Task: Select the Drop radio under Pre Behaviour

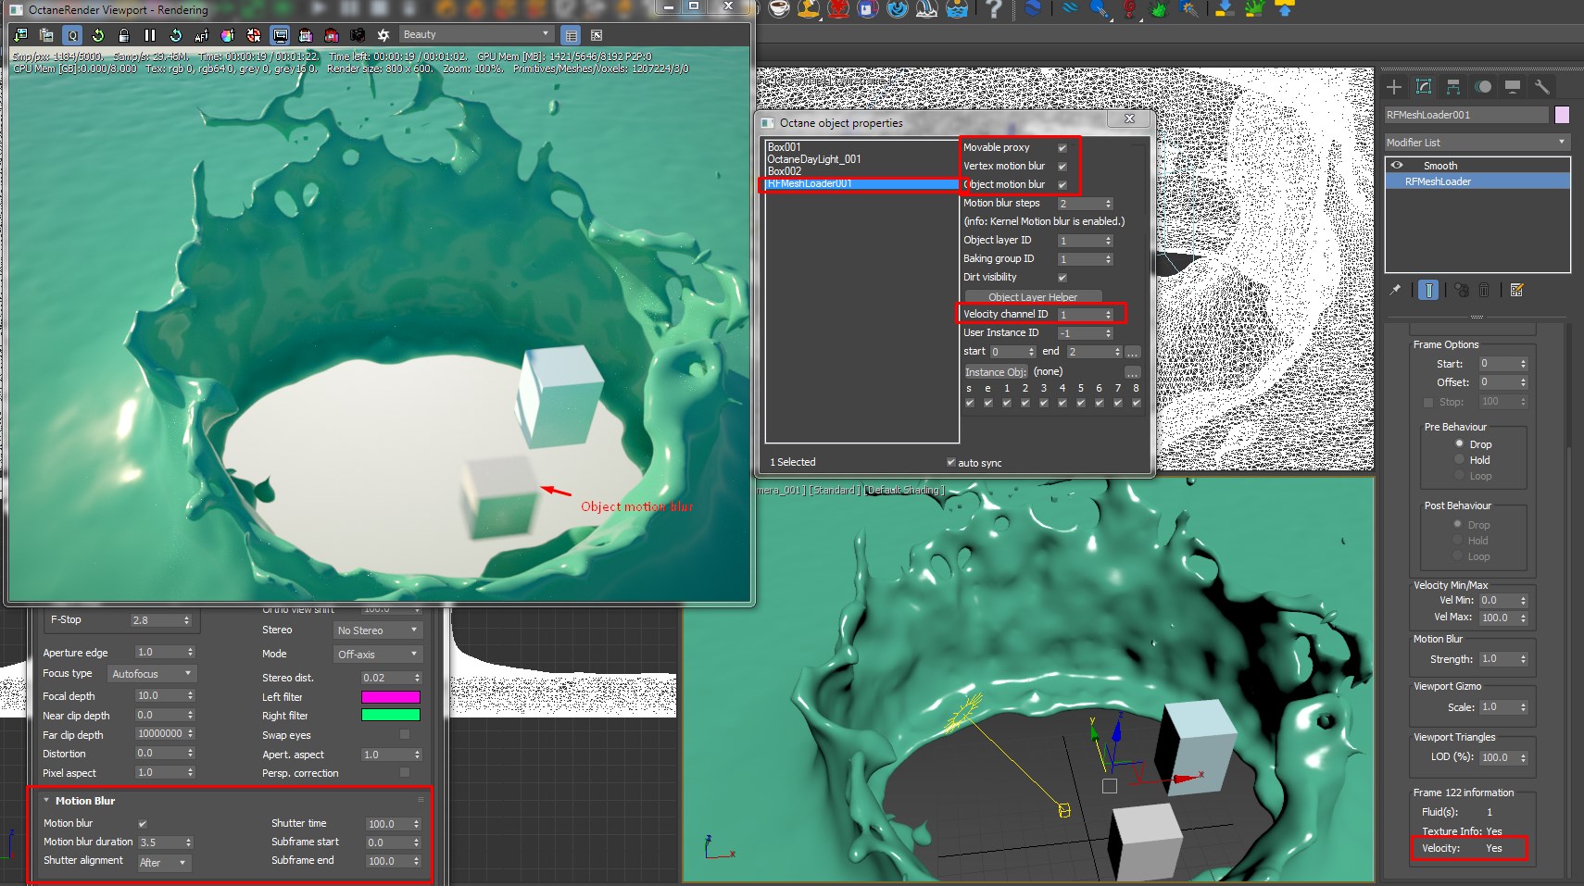Action: [x=1459, y=443]
